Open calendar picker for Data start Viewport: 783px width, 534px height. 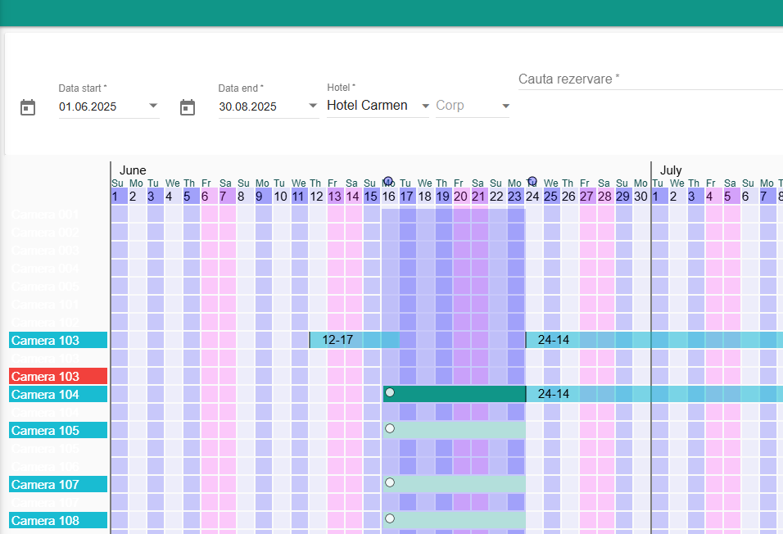(28, 107)
